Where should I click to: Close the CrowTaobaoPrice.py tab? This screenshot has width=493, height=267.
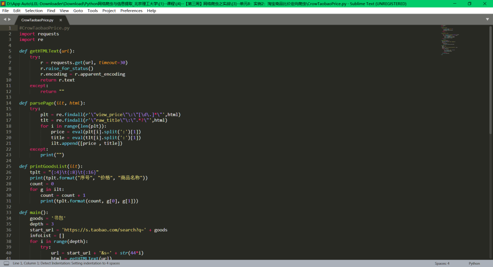pos(61,20)
